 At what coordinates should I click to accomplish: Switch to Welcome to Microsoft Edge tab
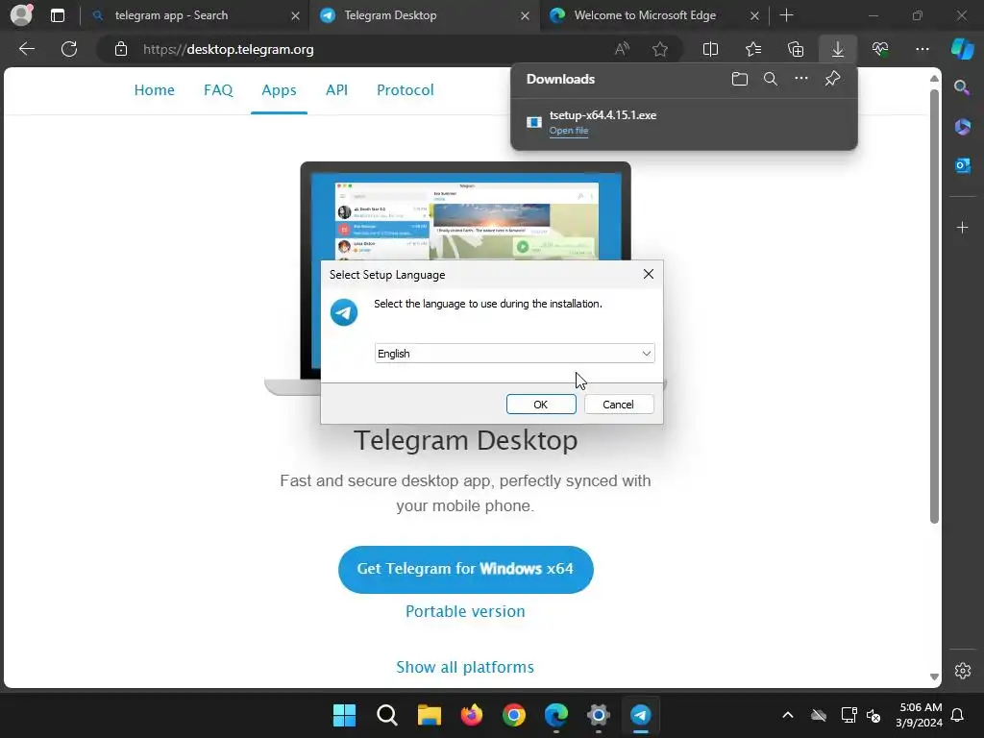pyautogui.click(x=652, y=15)
